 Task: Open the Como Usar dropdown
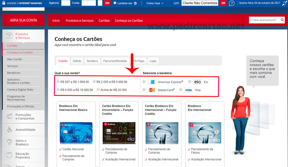click(x=155, y=3)
